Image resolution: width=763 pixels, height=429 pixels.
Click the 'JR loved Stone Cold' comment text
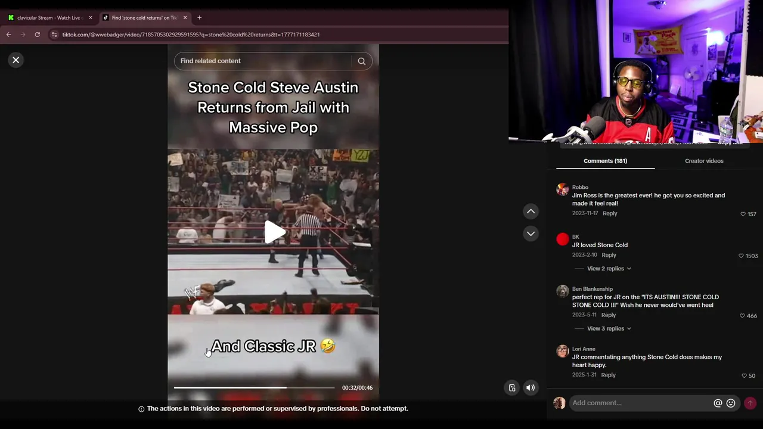[600, 245]
